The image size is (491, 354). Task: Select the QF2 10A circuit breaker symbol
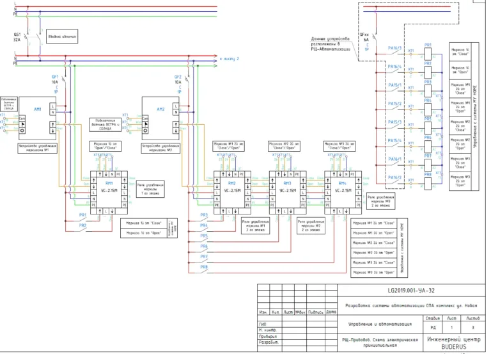click(188, 78)
